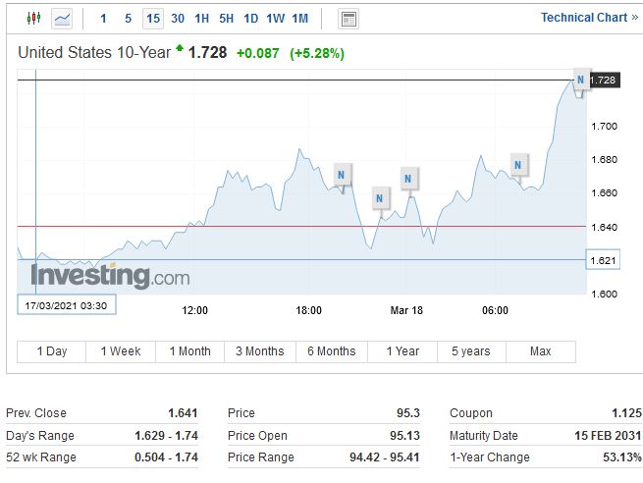The height and width of the screenshot is (483, 643).
Task: Click the news marker near 18:00
Action: [x=342, y=175]
